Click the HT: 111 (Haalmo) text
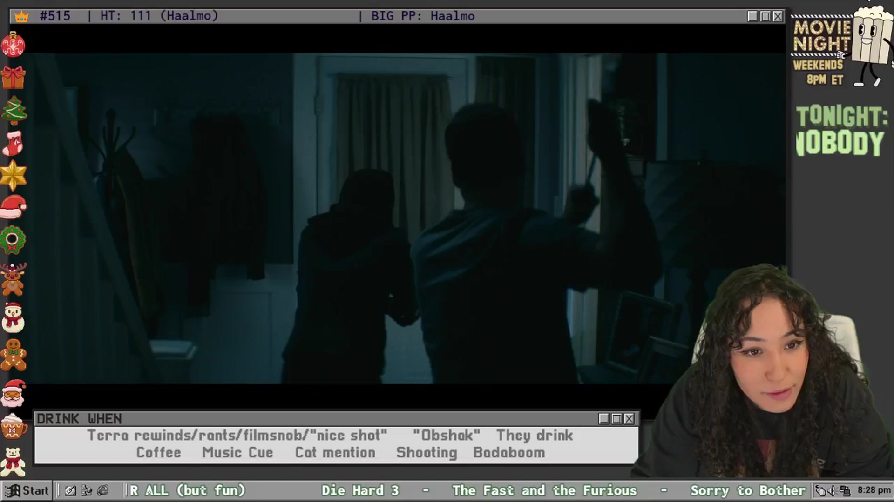 click(159, 16)
